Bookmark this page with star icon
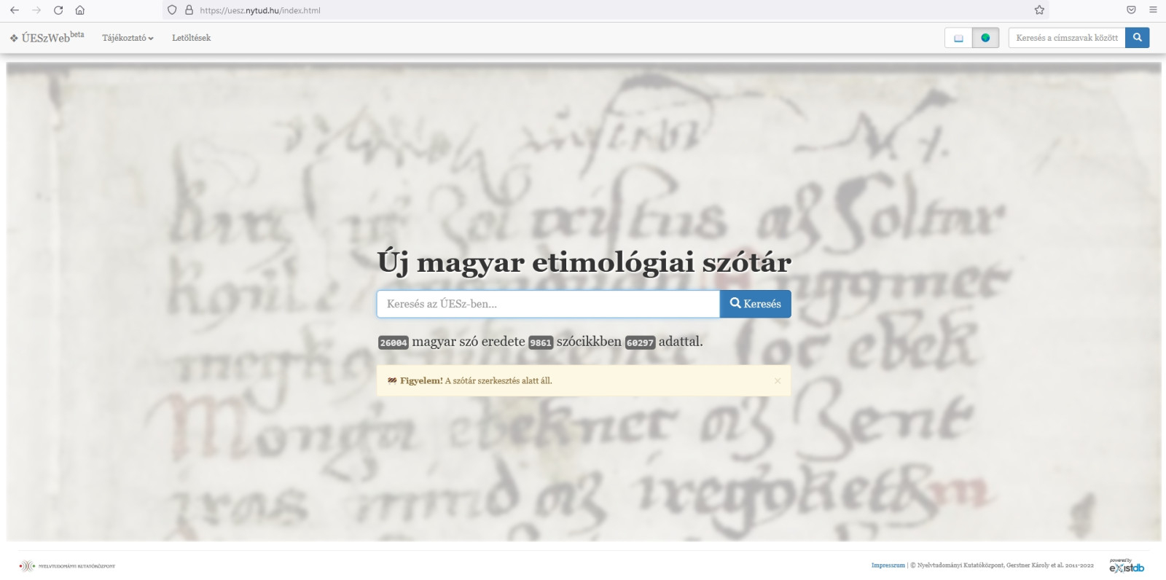The height and width of the screenshot is (580, 1166). [1039, 10]
